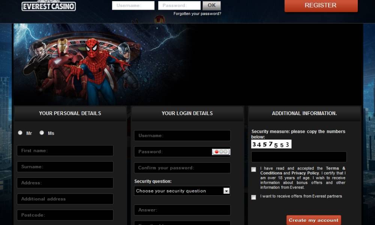Select the Ms radio button
The height and width of the screenshot is (225, 375).
point(42,133)
